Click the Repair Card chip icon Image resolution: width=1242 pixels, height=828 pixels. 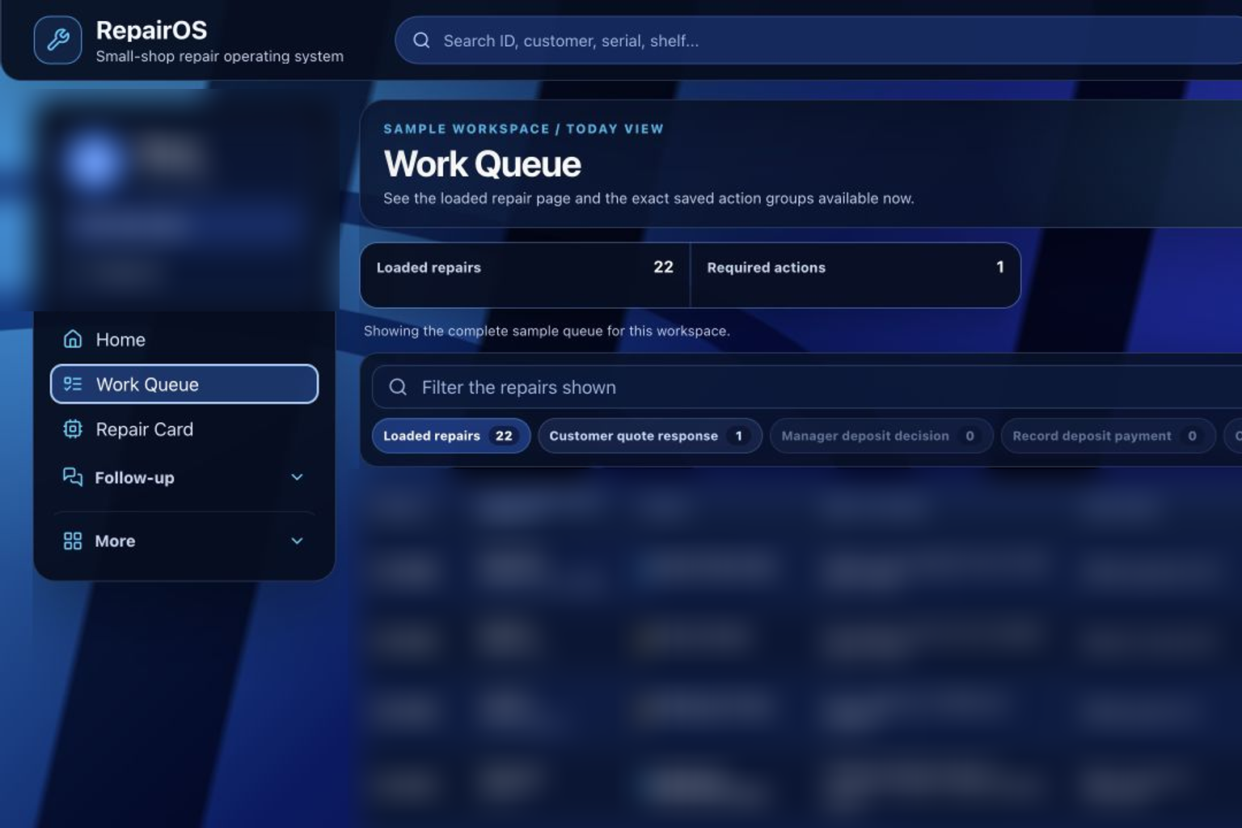tap(73, 429)
